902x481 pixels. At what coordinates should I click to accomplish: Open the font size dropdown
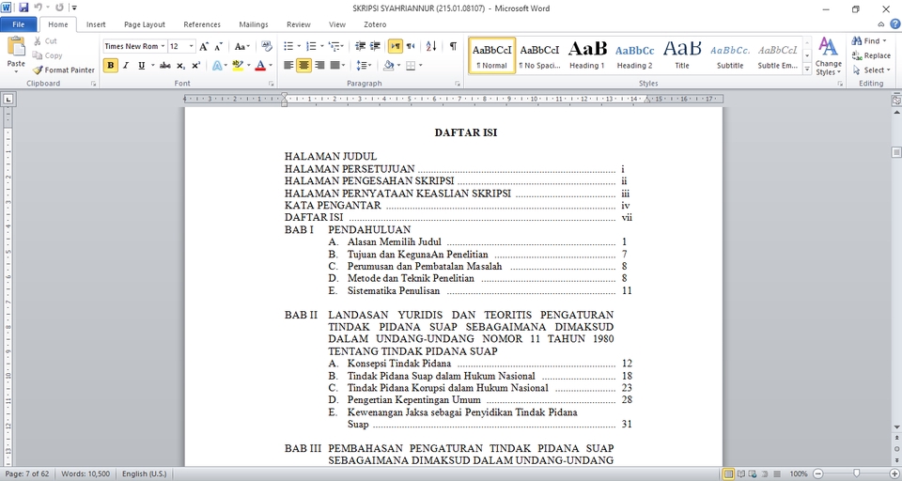(x=192, y=46)
